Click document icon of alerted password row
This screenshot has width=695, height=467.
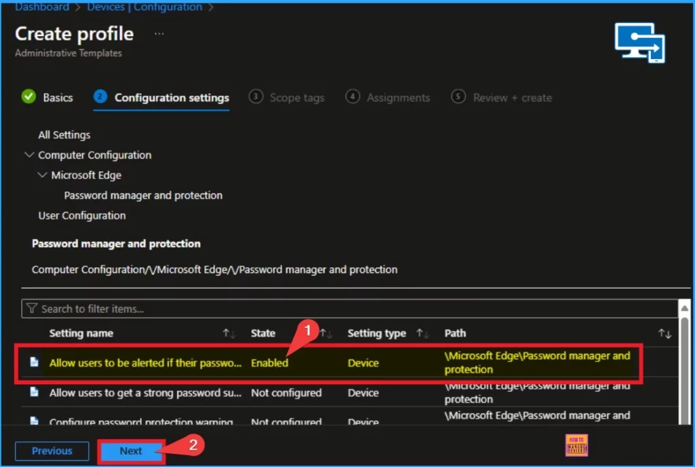pos(34,362)
